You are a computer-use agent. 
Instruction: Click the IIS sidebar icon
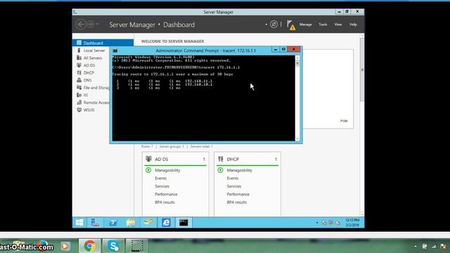(79, 96)
